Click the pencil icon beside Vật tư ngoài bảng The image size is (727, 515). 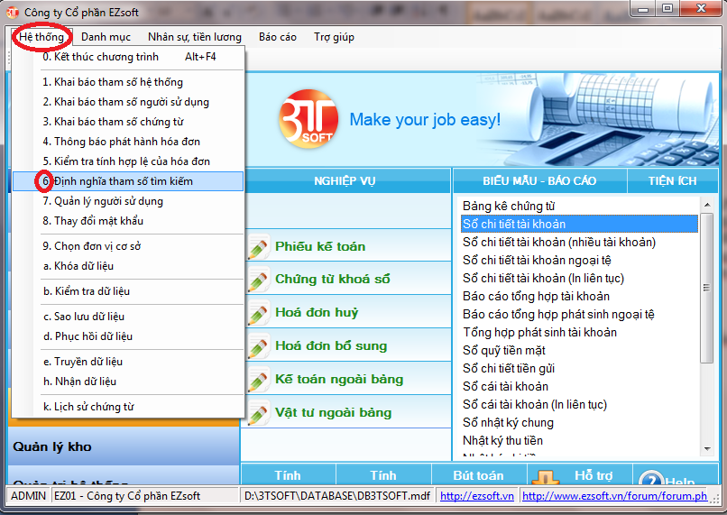258,413
